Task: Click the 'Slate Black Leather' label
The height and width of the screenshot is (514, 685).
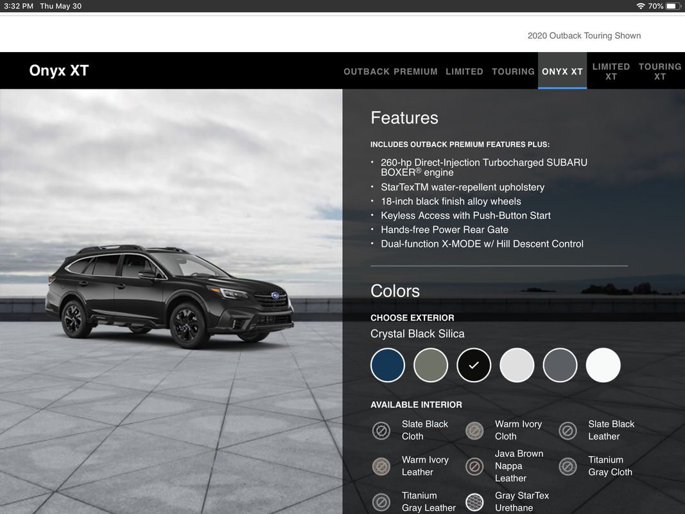Action: pyautogui.click(x=611, y=430)
